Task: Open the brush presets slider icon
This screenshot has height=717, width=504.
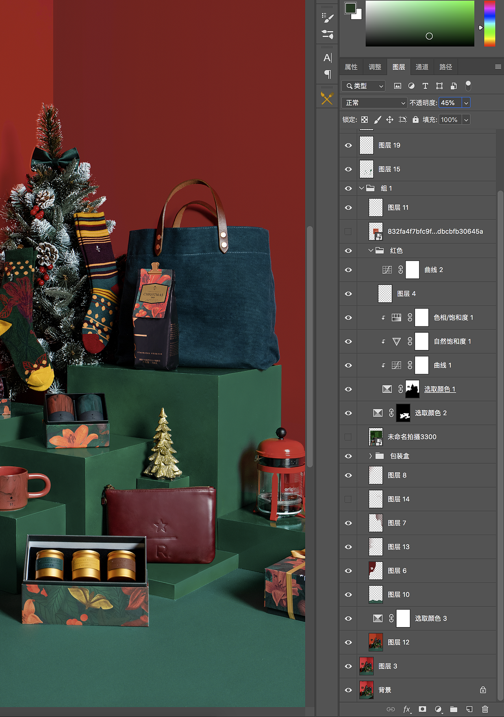Action: click(328, 34)
